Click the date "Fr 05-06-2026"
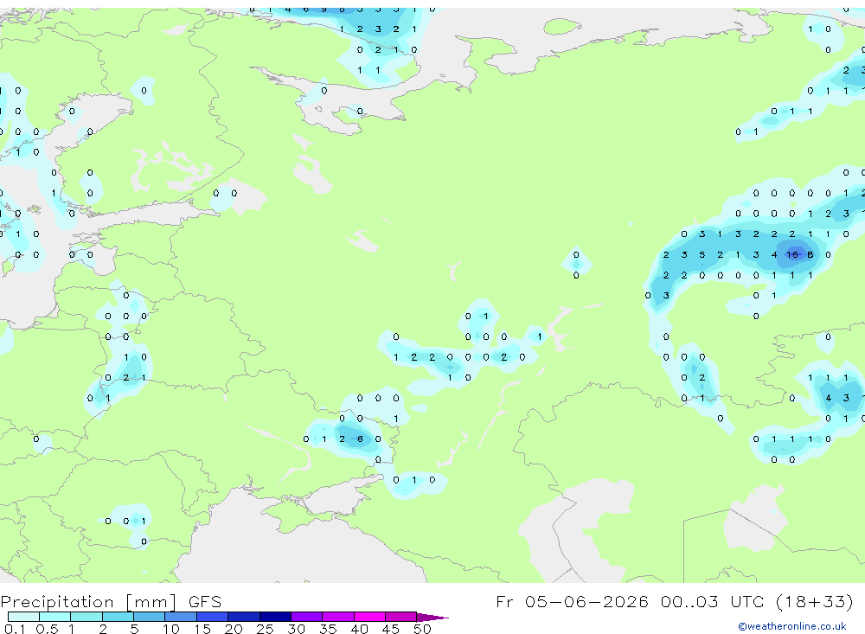Image resolution: width=865 pixels, height=634 pixels. click(x=572, y=601)
